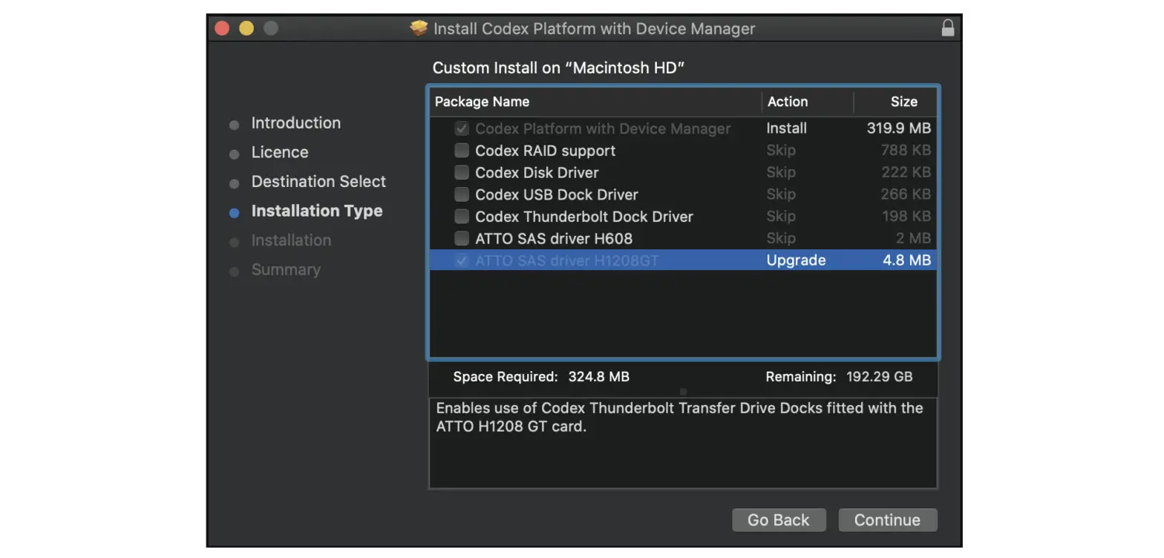Enable the Codex RAID support checkbox

[462, 151]
